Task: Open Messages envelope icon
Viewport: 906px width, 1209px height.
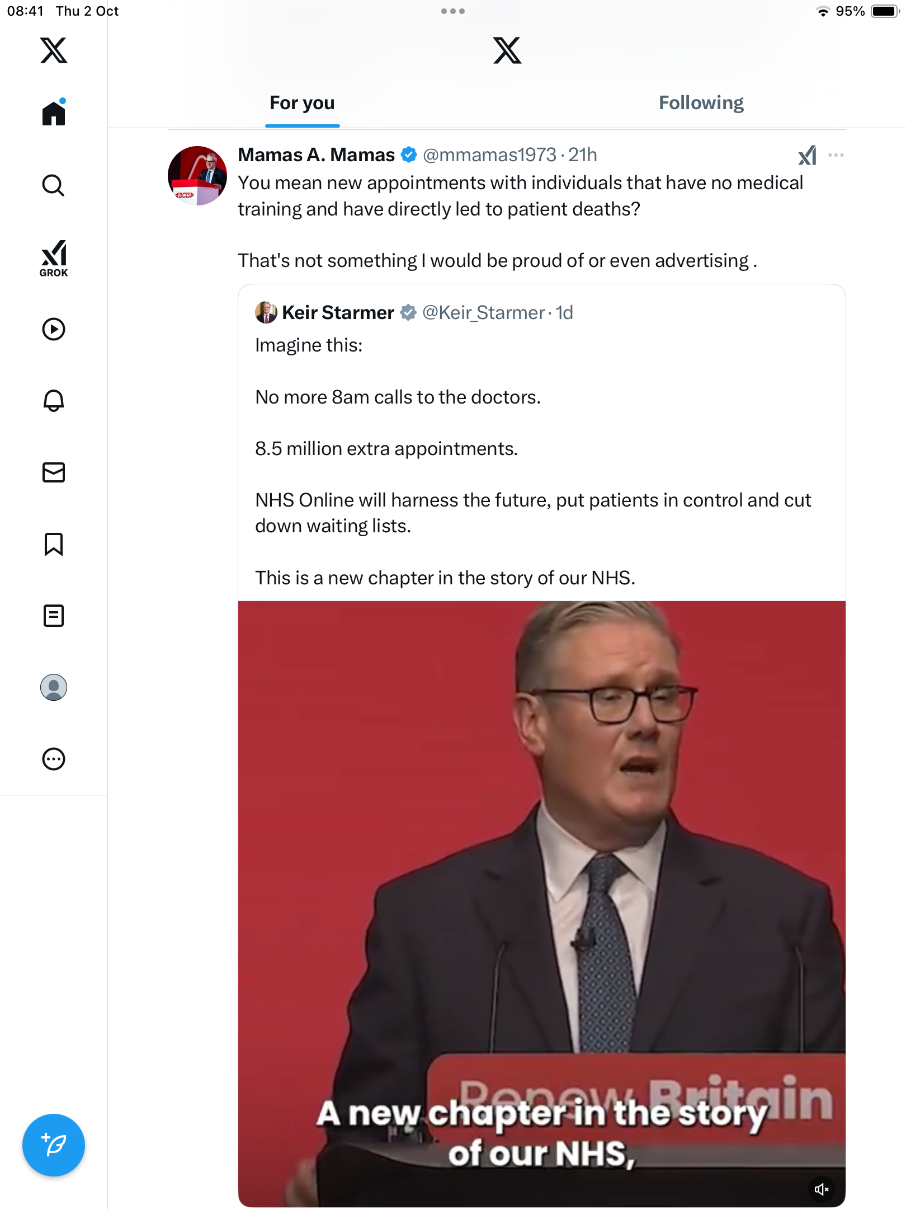Action: click(x=54, y=472)
